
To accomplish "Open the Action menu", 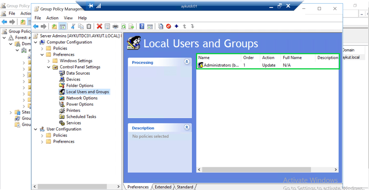I will (x=52, y=18).
